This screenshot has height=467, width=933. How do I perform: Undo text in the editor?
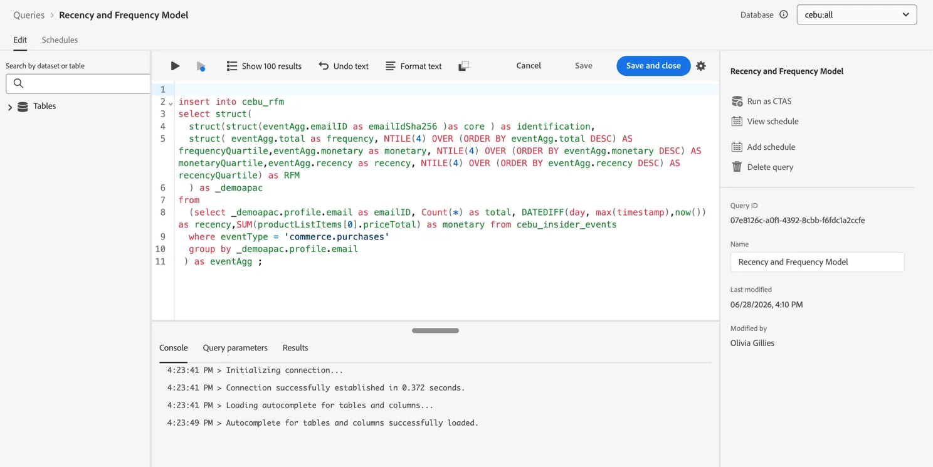(x=344, y=66)
